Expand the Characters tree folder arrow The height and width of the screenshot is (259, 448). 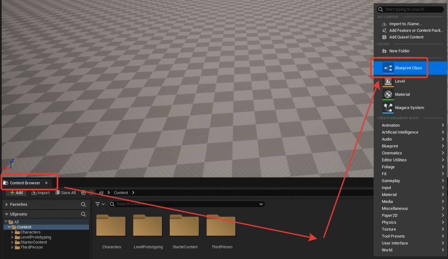[x=12, y=232]
